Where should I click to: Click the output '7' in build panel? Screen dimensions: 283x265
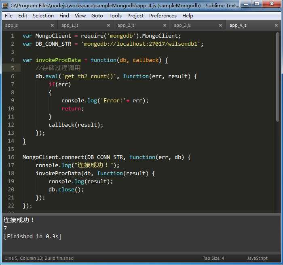5,228
